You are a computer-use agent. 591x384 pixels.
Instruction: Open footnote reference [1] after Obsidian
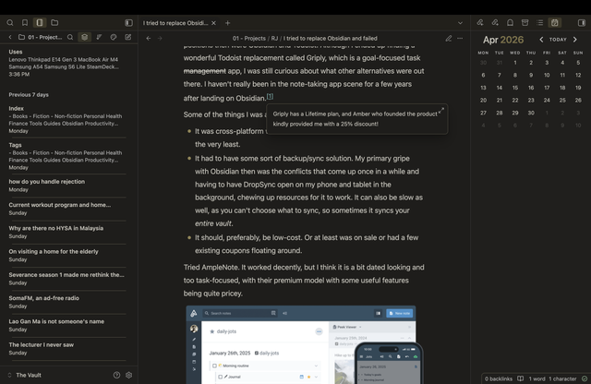tap(270, 97)
